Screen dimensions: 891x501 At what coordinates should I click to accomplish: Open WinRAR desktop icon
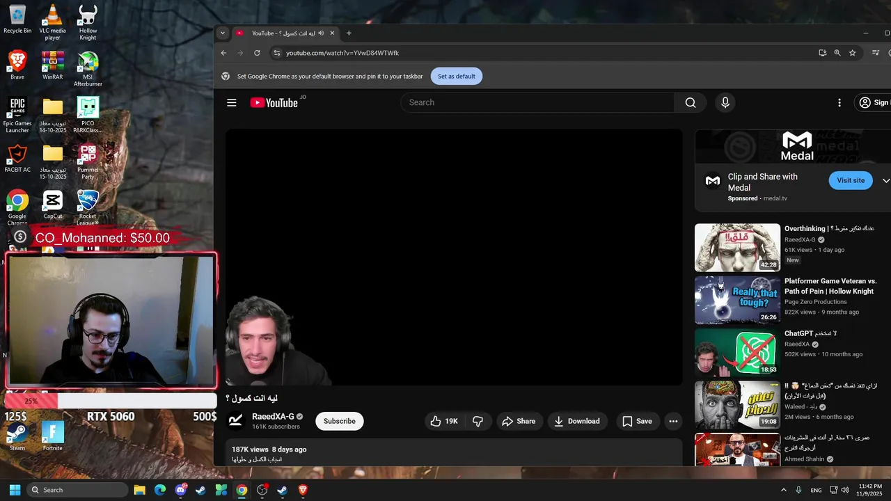point(52,65)
